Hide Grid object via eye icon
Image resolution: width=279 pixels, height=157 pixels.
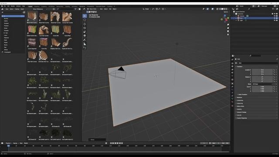(275, 18)
